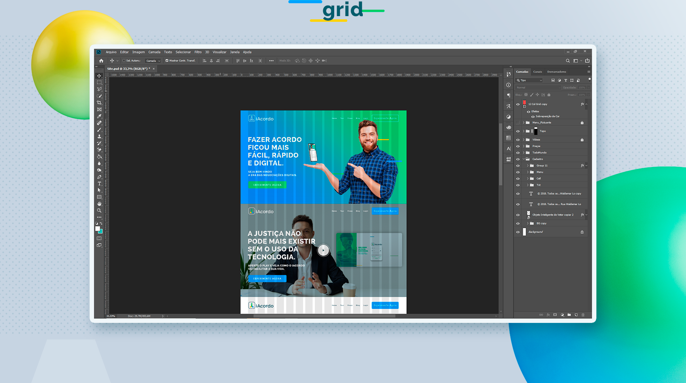Expand the Group 11 folder
Image resolution: width=686 pixels, height=383 pixels.
point(528,166)
